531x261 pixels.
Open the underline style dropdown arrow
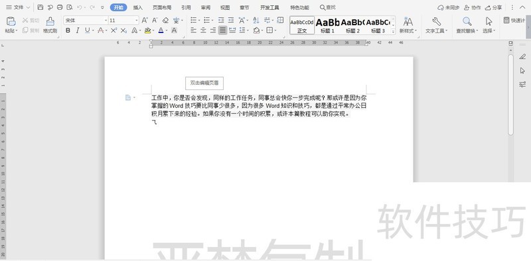coord(93,30)
